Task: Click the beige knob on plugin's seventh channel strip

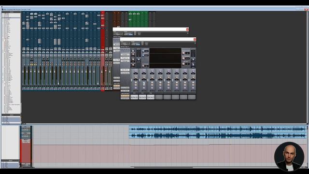Action: point(185,77)
